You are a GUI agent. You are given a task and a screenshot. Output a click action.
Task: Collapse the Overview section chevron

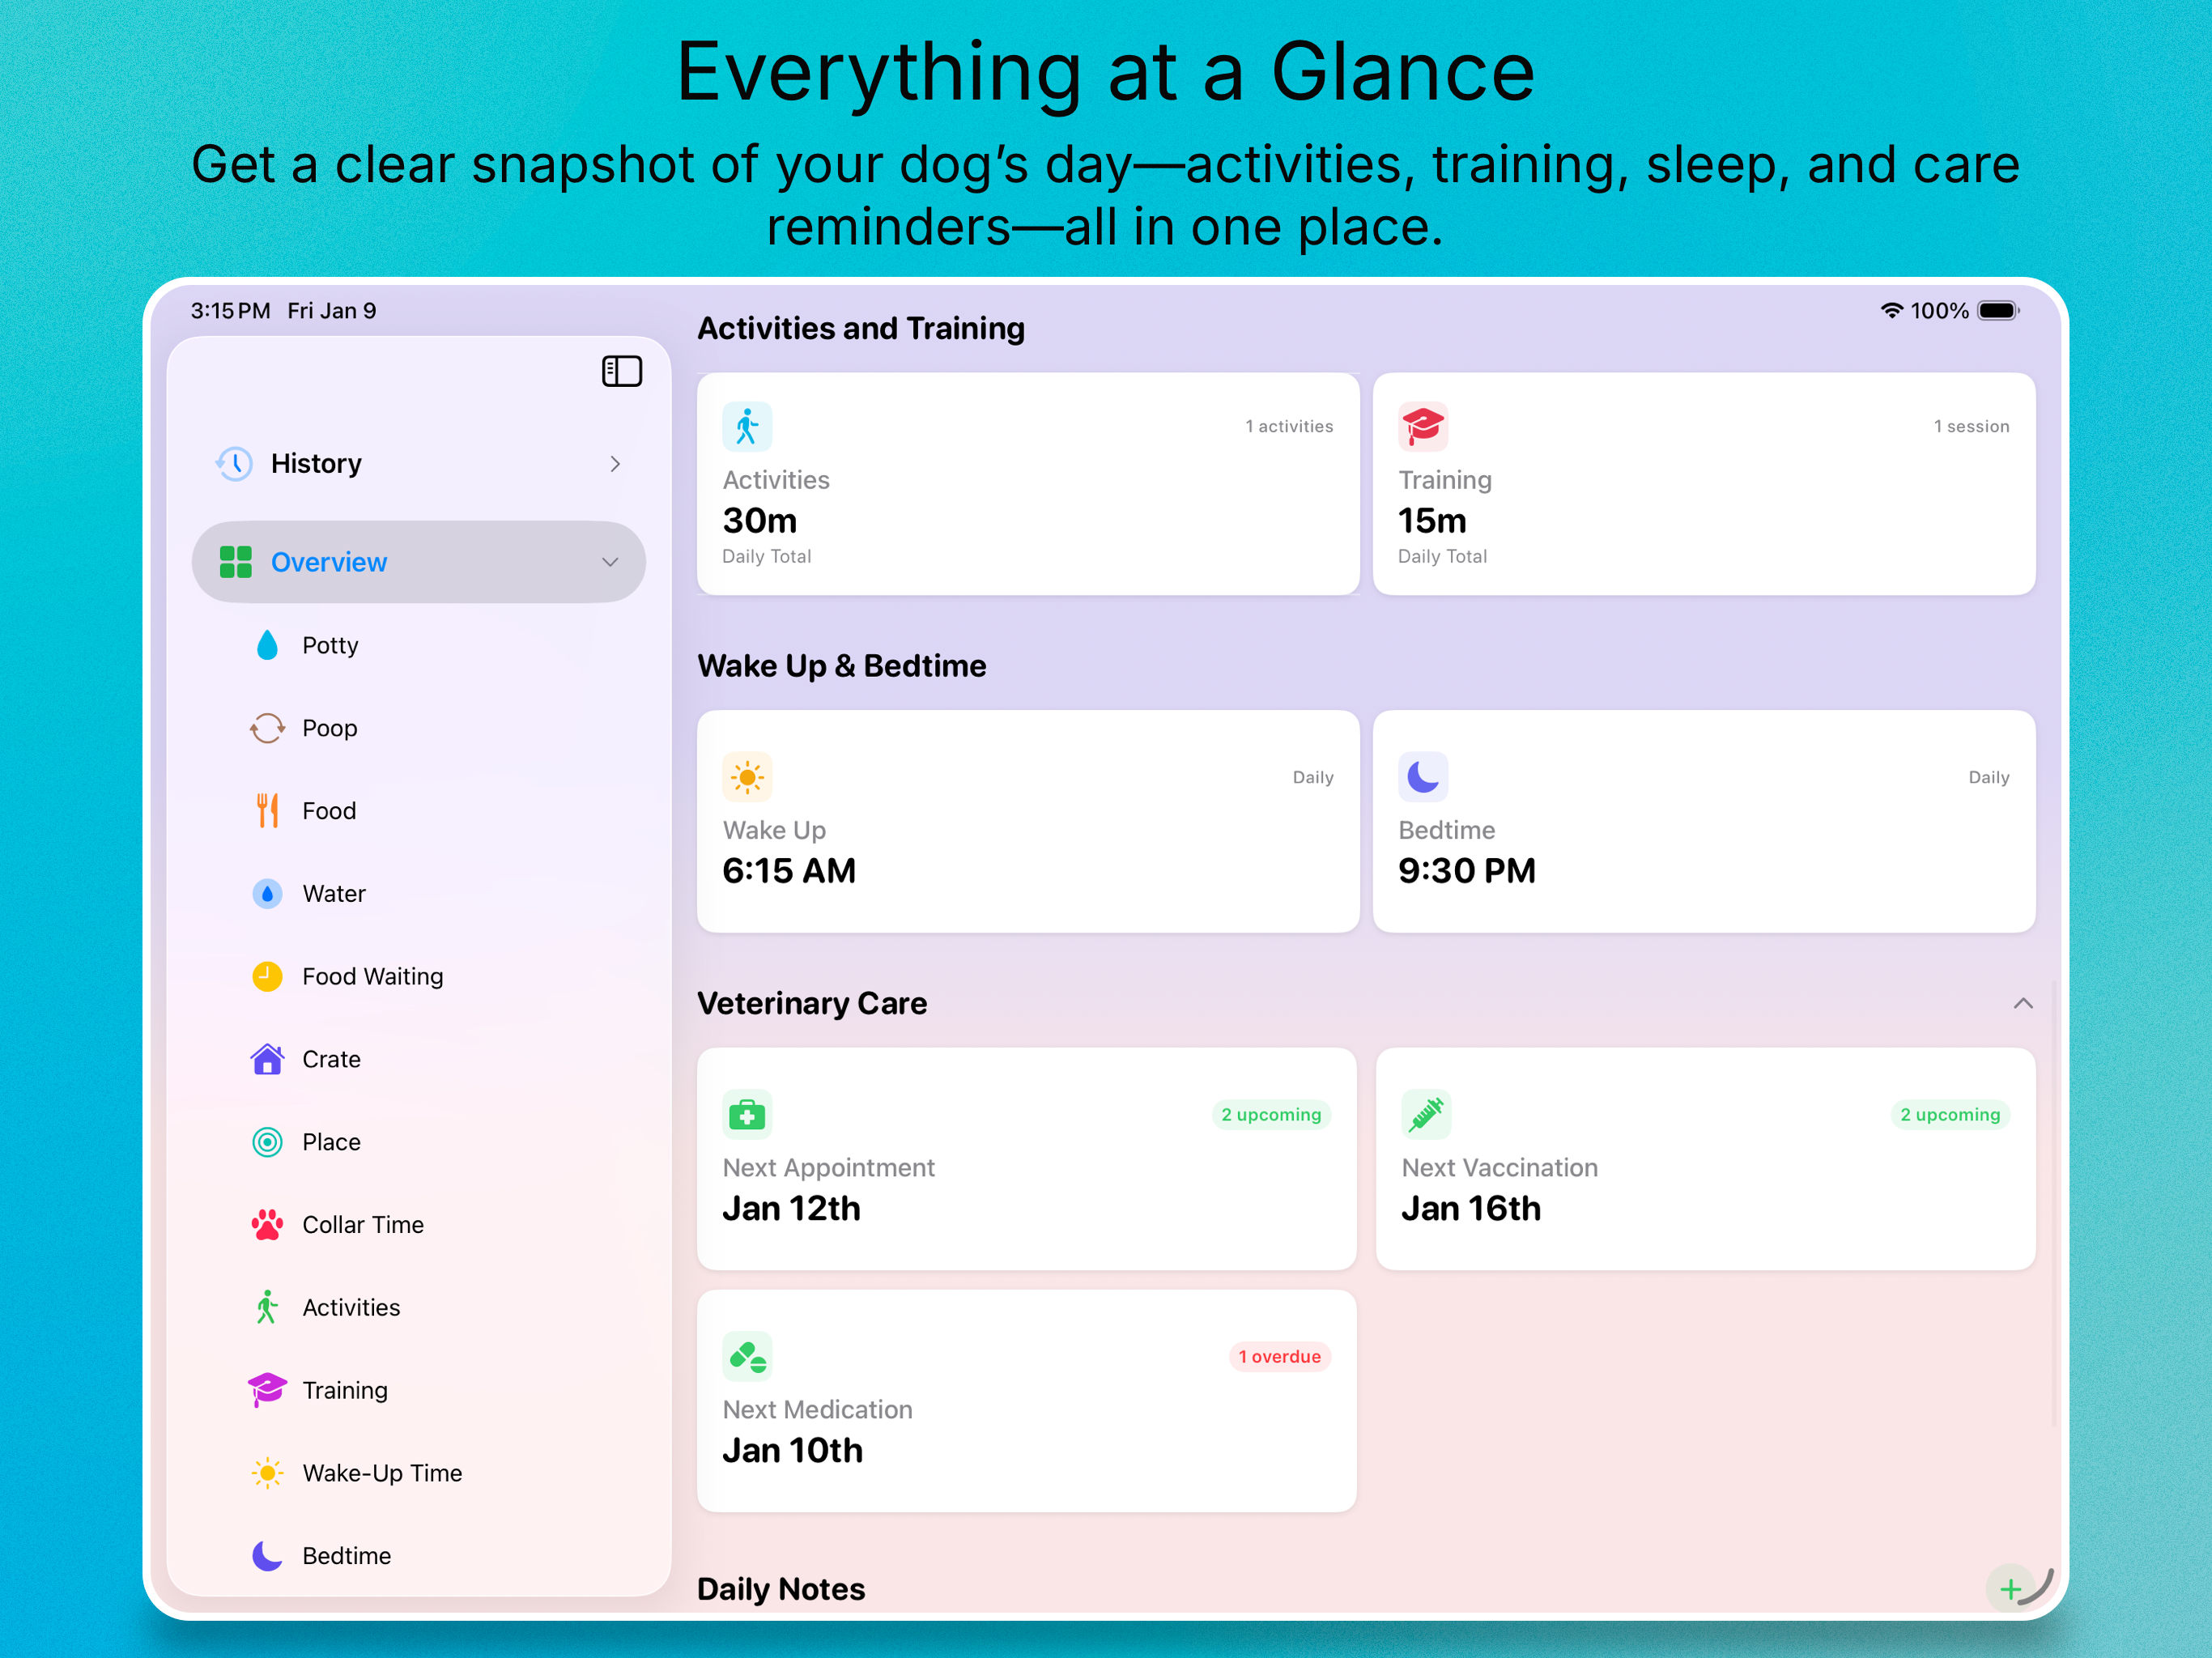tap(610, 562)
